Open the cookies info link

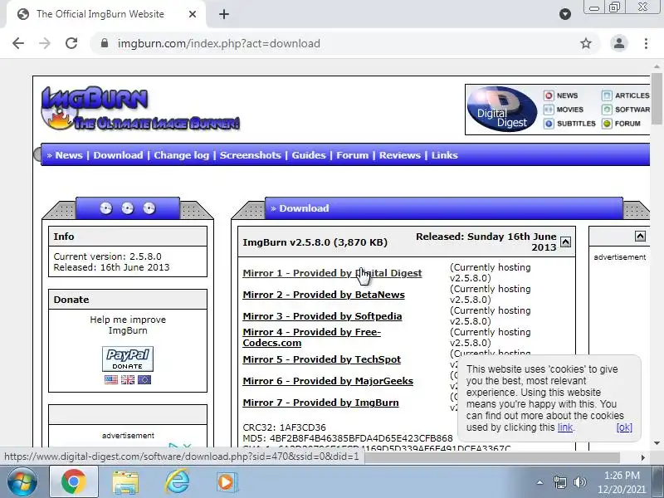pyautogui.click(x=565, y=427)
